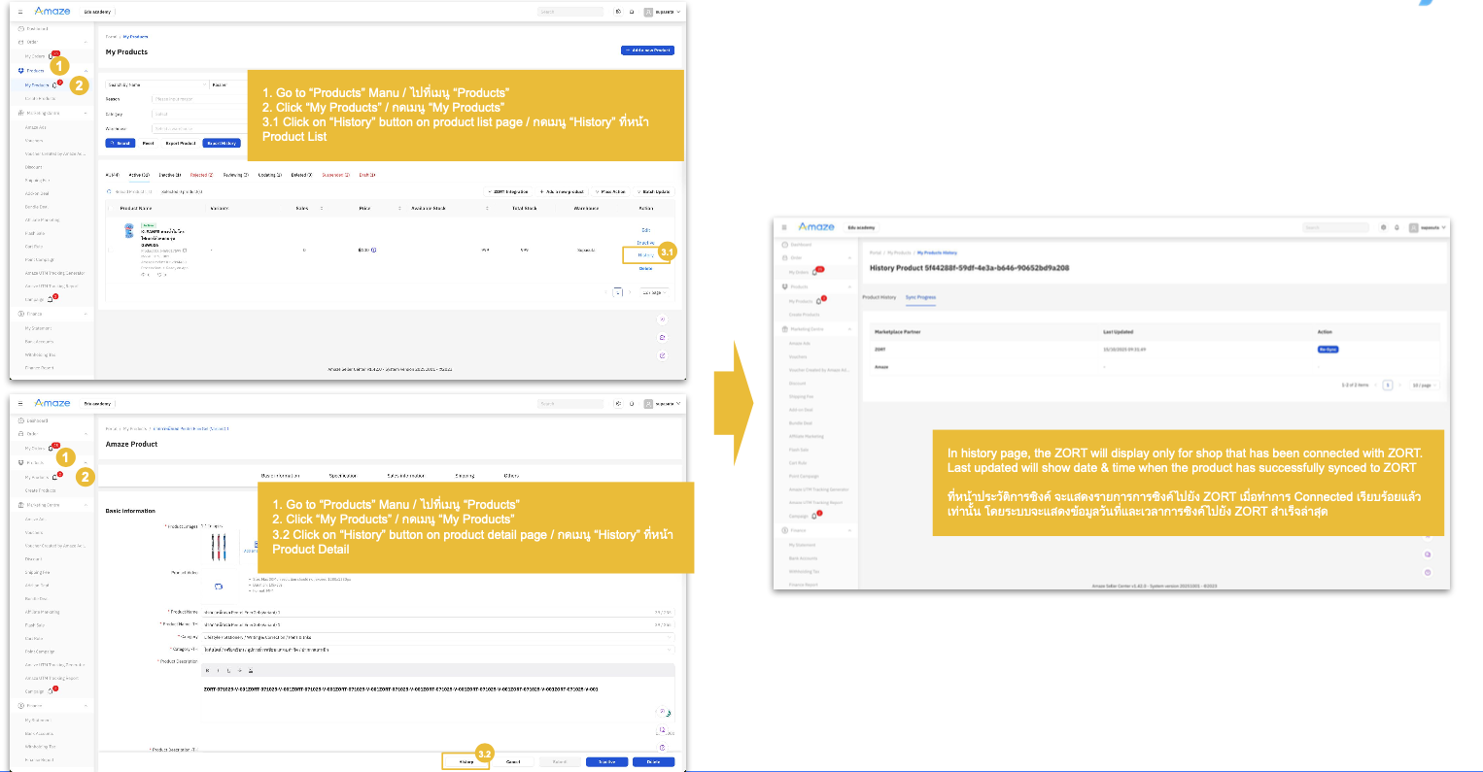Collapse the Finance section on Amaze Product page
1483x772 pixels.
[x=86, y=706]
